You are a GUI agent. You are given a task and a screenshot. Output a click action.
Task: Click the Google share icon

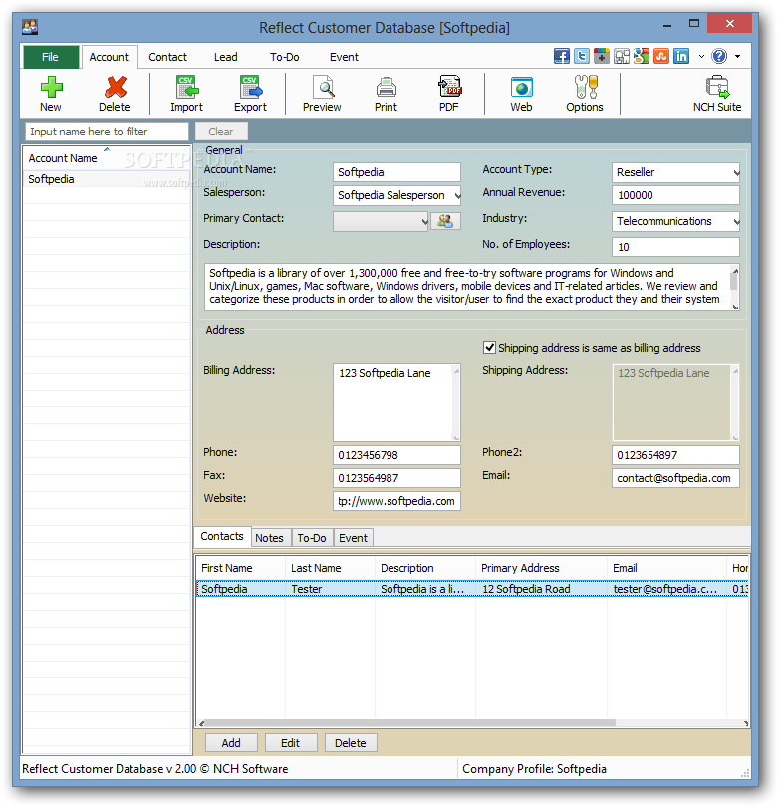pyautogui.click(x=642, y=56)
